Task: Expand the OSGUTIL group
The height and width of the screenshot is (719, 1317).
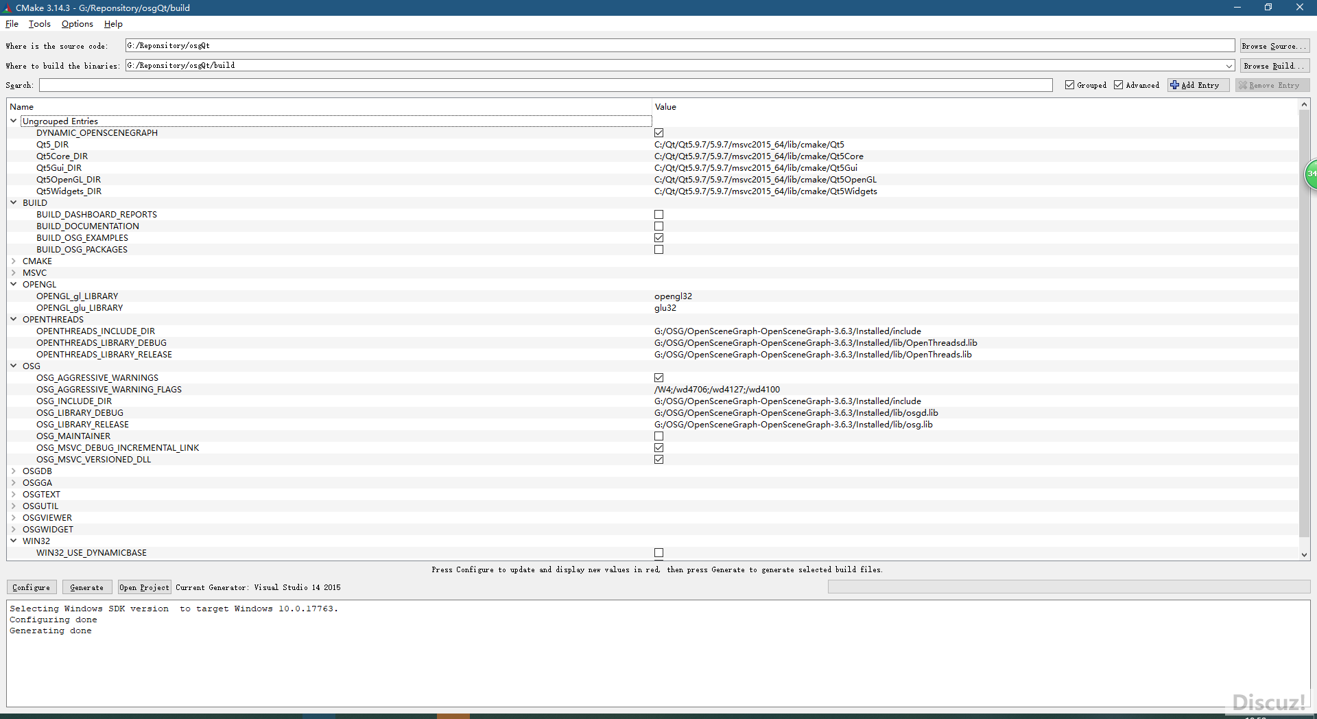Action: pyautogui.click(x=13, y=506)
